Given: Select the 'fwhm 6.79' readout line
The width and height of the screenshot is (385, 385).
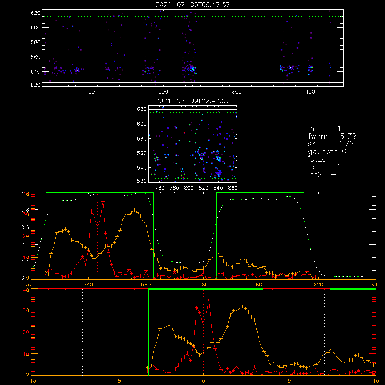Looking at the screenshot, I should click(332, 136).
